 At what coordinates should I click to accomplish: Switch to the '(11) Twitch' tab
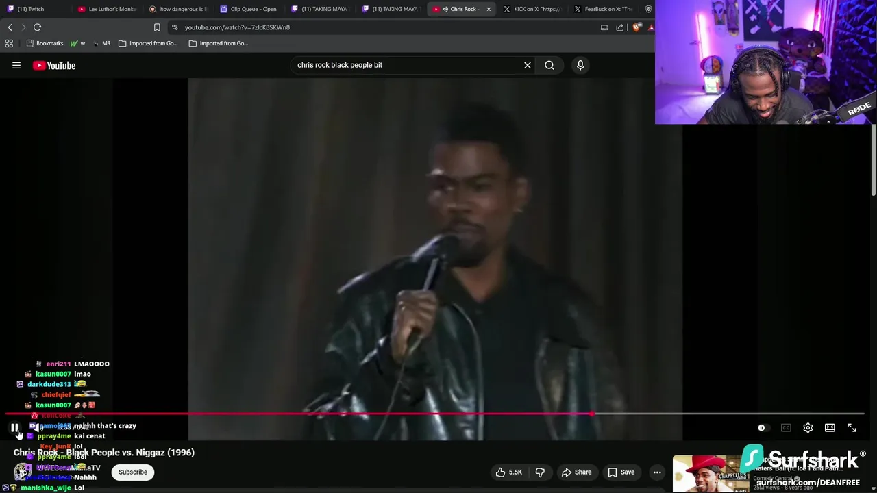pyautogui.click(x=36, y=9)
